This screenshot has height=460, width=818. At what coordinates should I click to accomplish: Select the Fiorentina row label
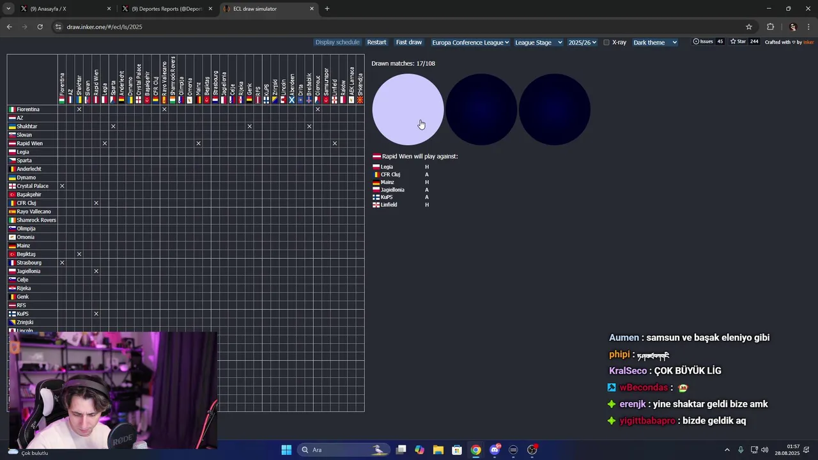[28, 109]
